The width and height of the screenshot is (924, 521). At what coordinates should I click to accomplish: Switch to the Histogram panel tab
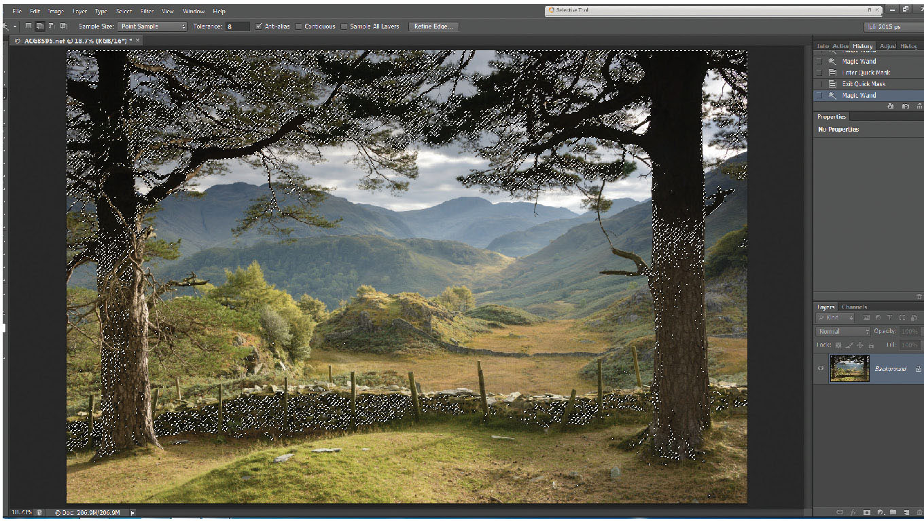point(908,46)
